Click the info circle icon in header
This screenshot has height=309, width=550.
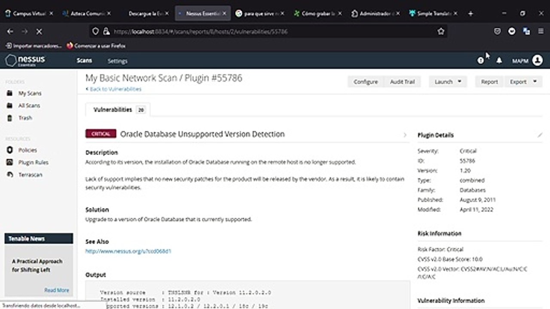[x=480, y=61]
